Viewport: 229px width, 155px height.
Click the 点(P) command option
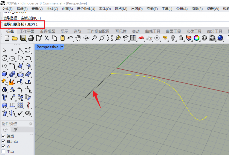[31, 24]
